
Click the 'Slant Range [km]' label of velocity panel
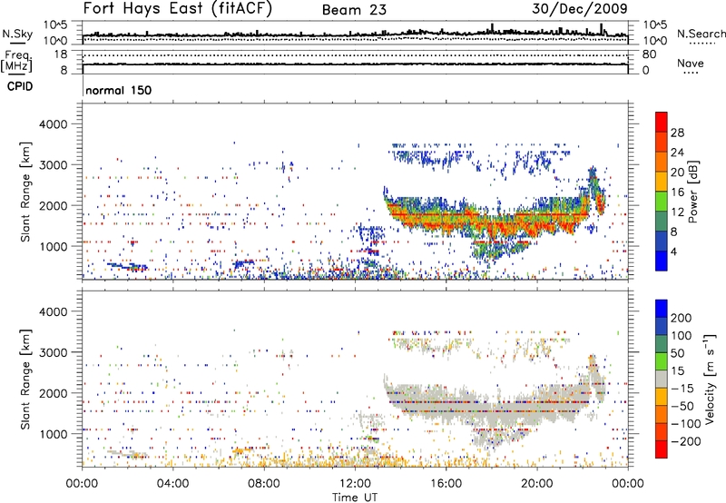(x=25, y=380)
